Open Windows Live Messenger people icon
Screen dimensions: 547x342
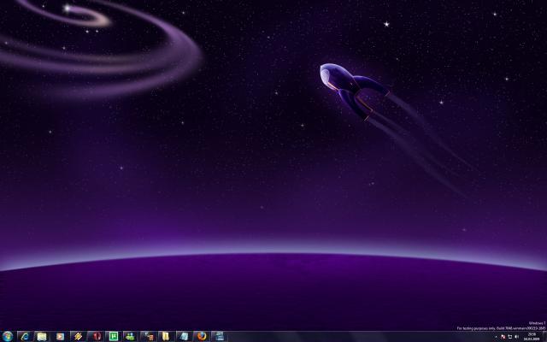(x=130, y=336)
